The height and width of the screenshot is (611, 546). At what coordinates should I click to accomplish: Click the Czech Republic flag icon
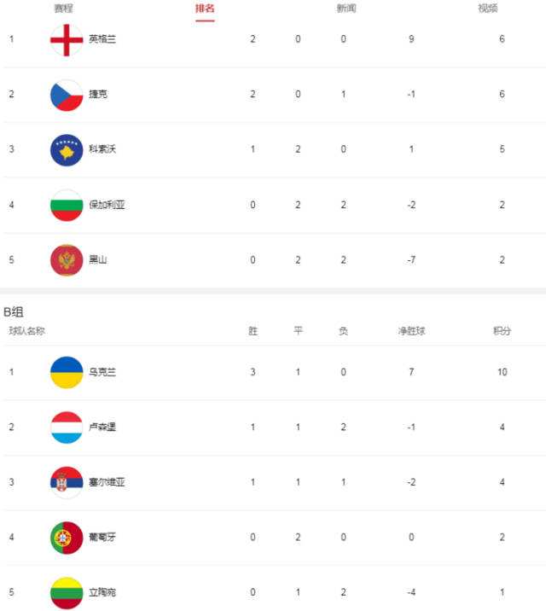pos(67,95)
